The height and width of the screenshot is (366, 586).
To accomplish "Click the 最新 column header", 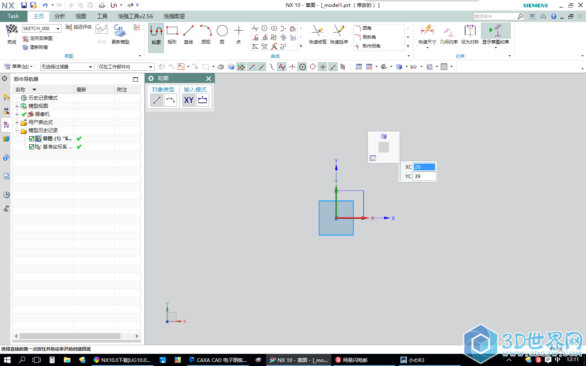I will [x=94, y=89].
